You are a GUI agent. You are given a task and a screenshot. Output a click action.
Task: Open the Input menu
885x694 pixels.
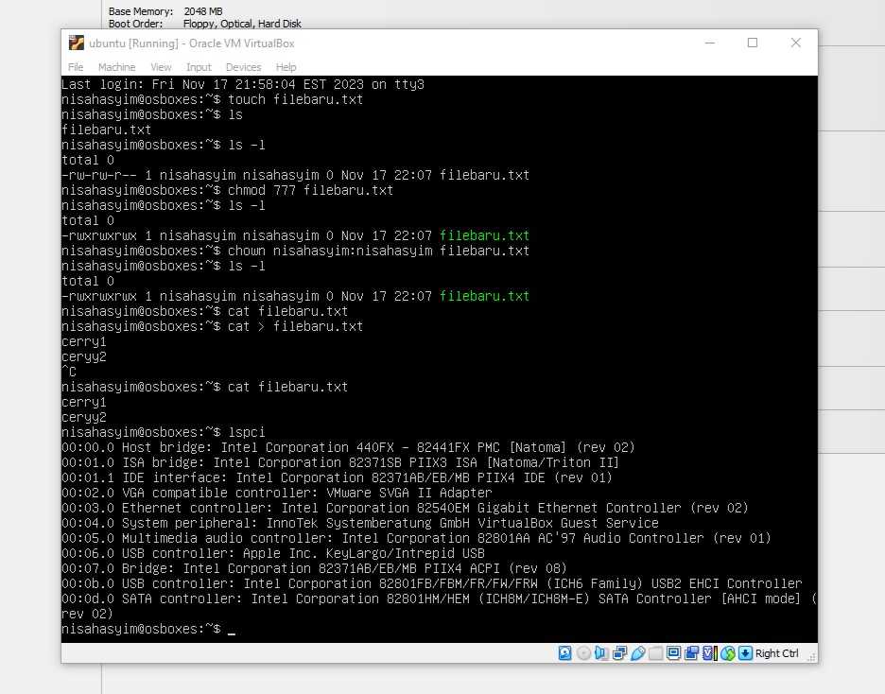pyautogui.click(x=199, y=67)
